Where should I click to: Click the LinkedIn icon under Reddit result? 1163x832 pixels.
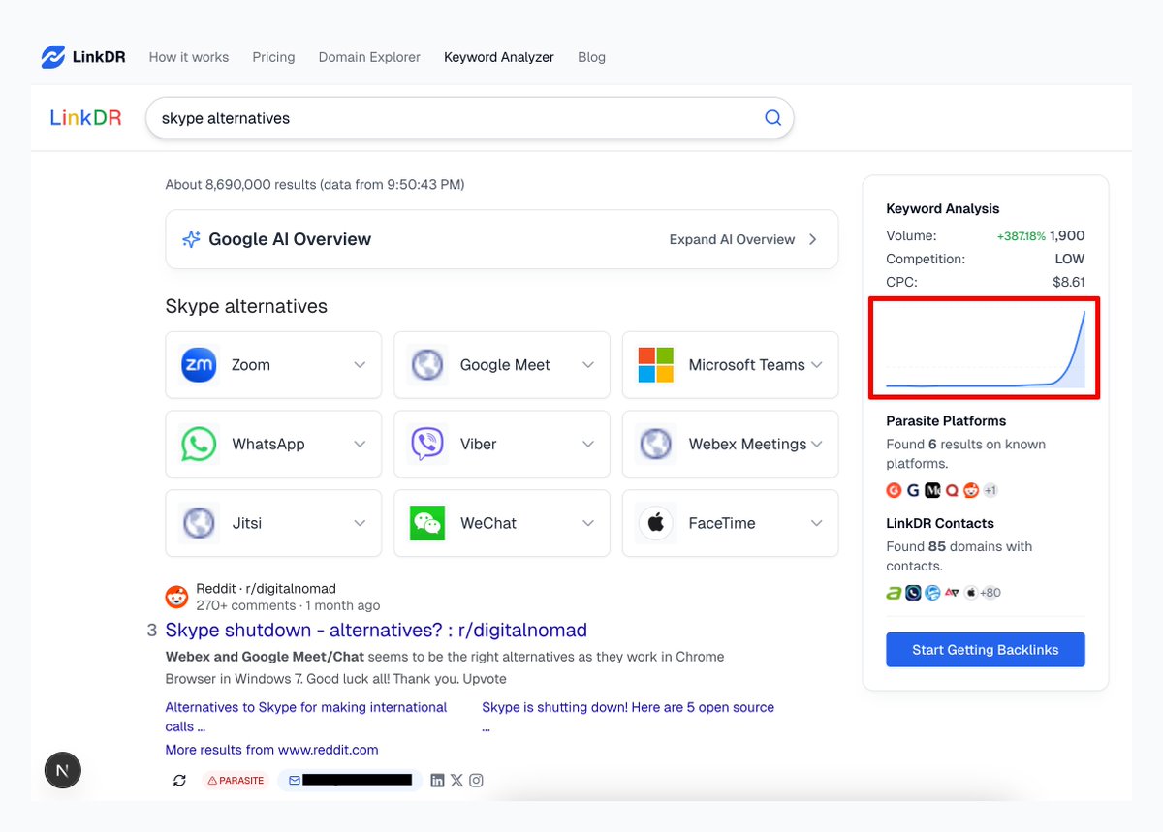[x=437, y=781]
